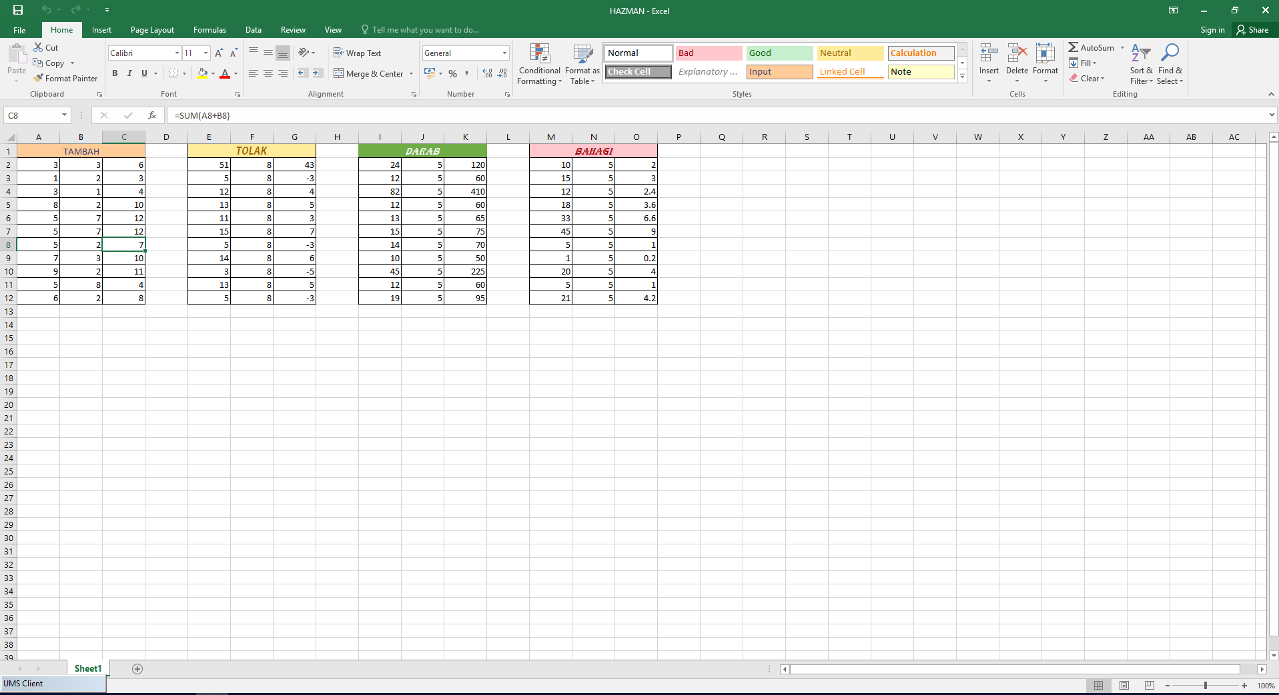Click the Save icon in title bar
The height and width of the screenshot is (695, 1279).
pos(18,10)
